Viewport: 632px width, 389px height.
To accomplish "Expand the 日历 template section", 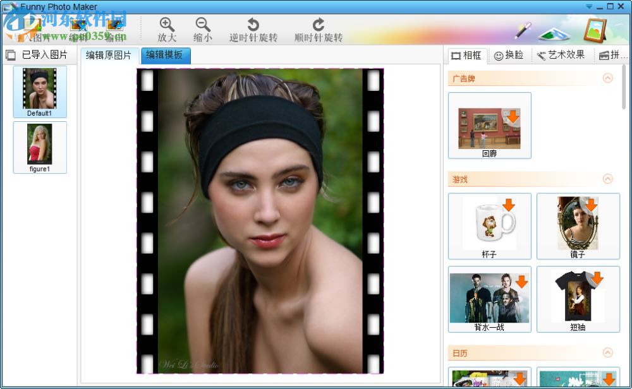I will [x=608, y=353].
